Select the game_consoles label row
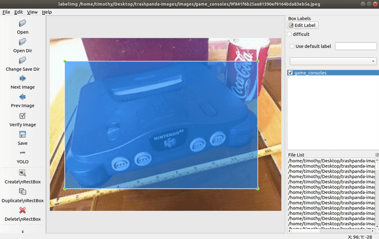379x239 pixels. pyautogui.click(x=333, y=73)
